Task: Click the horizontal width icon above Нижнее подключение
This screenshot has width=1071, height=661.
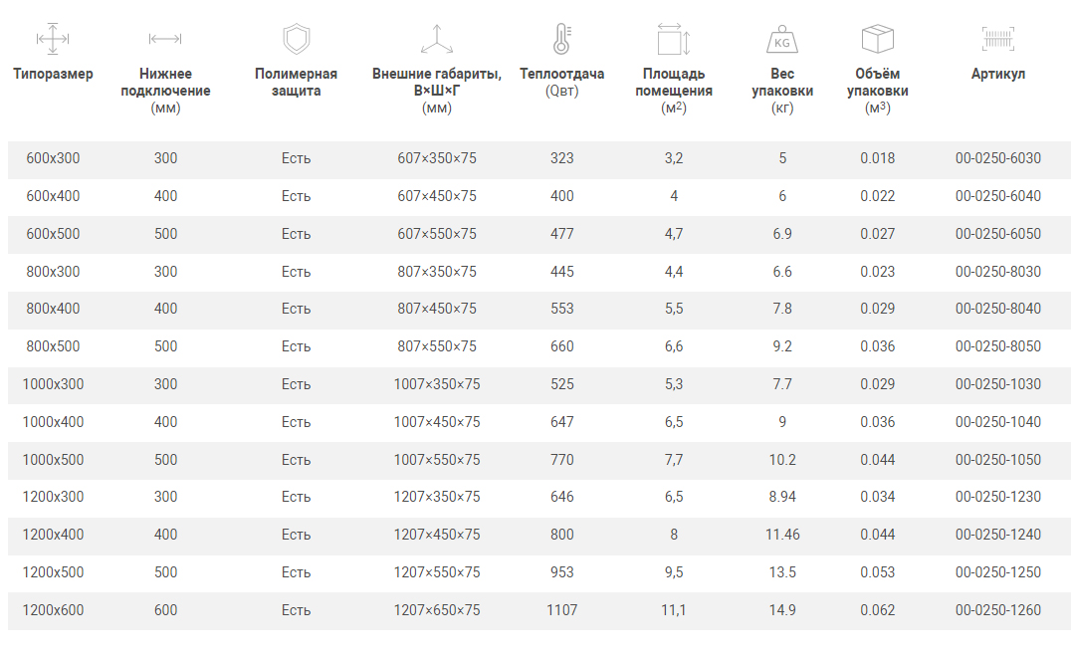Action: (x=165, y=40)
